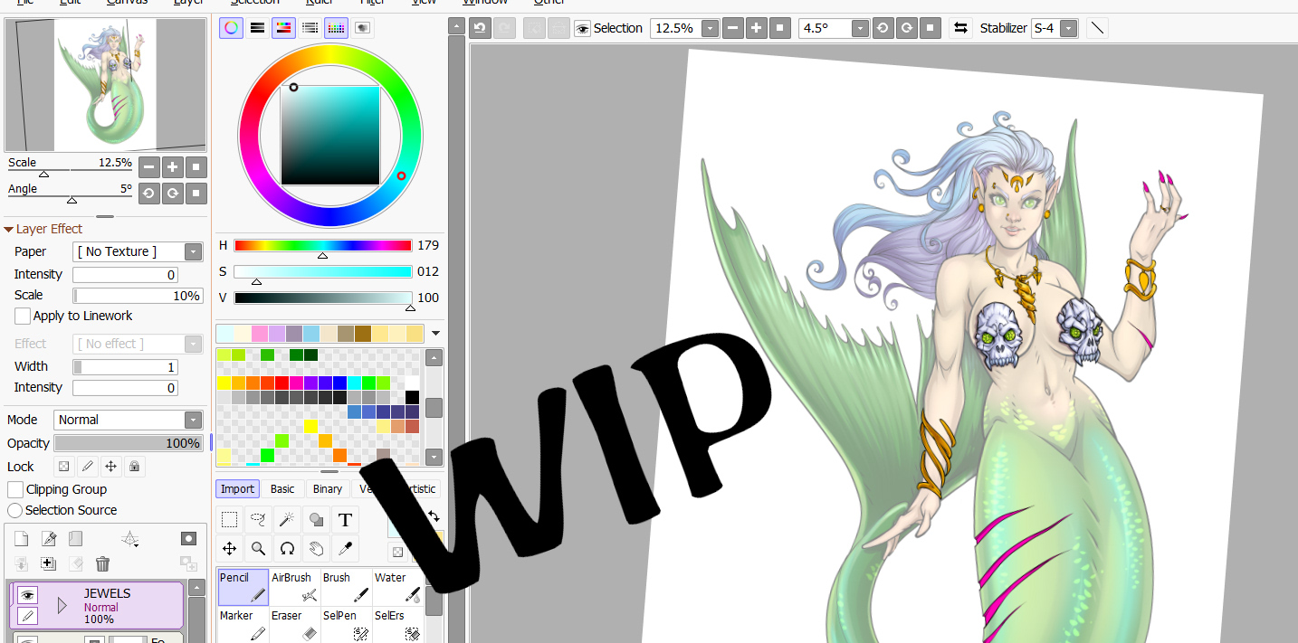Zoom out using canvas toolbar minus button

(x=733, y=28)
